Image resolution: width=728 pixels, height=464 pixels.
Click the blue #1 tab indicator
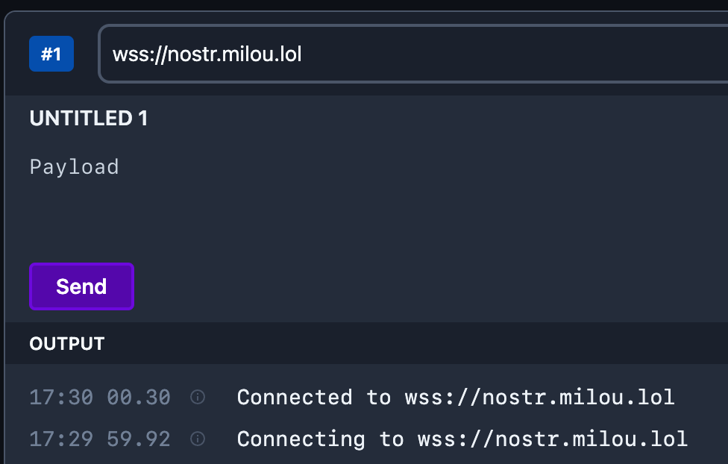(51, 53)
